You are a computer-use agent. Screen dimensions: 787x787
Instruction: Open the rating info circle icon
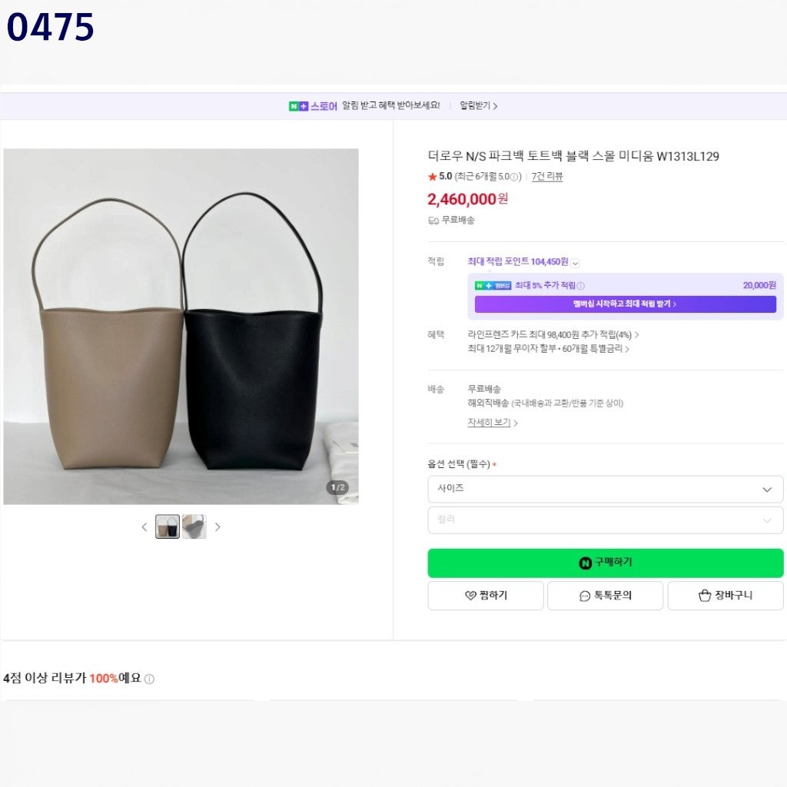point(513,177)
